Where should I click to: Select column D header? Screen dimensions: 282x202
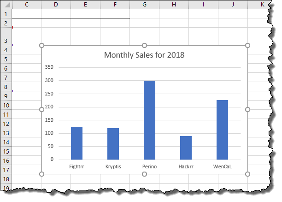56,5
